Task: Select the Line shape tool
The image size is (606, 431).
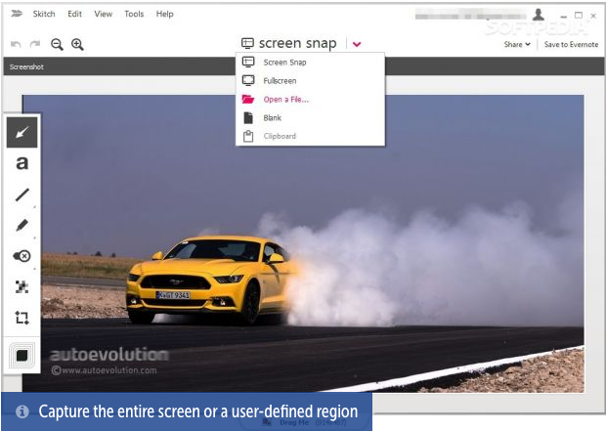Action: coord(22,194)
